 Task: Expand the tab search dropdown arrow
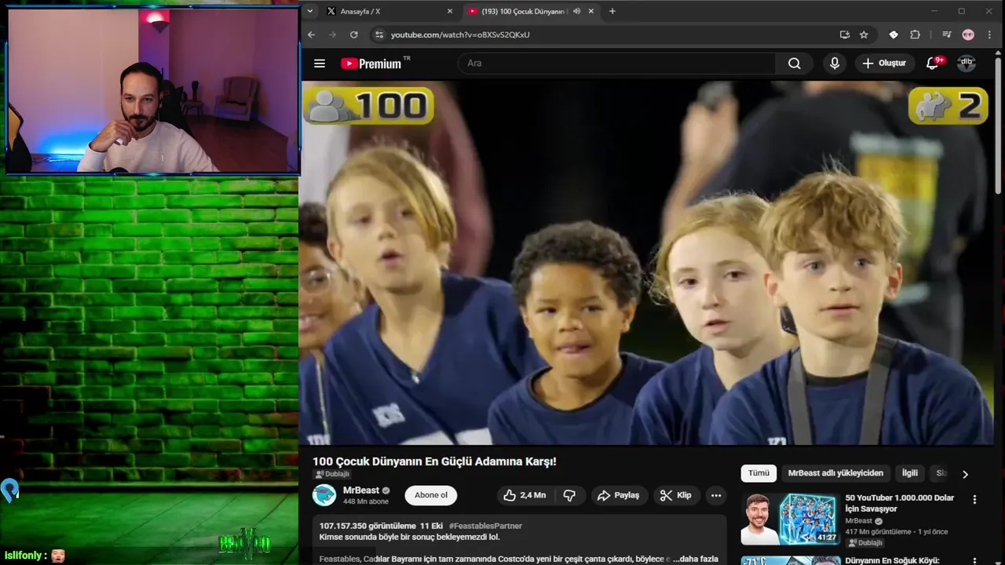[310, 11]
